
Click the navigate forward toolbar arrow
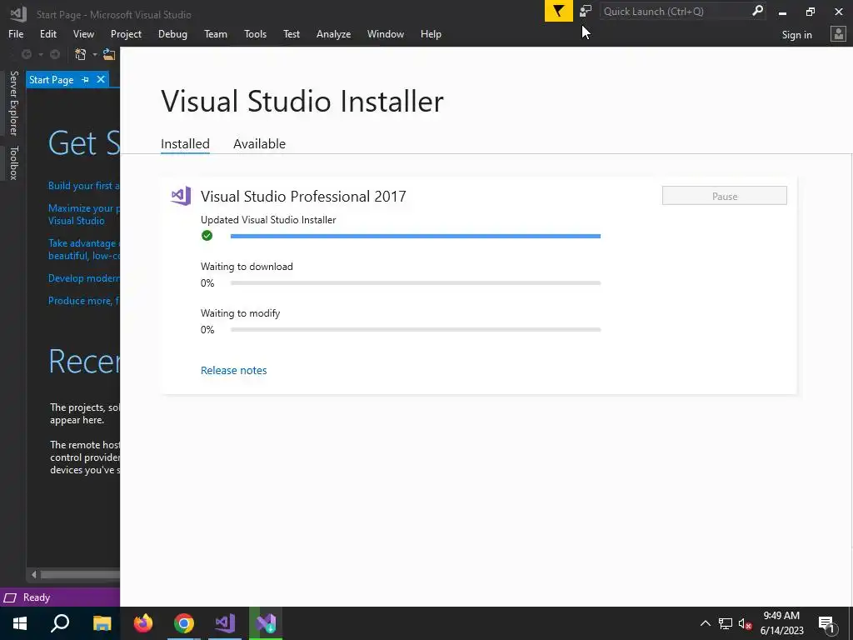click(x=55, y=54)
